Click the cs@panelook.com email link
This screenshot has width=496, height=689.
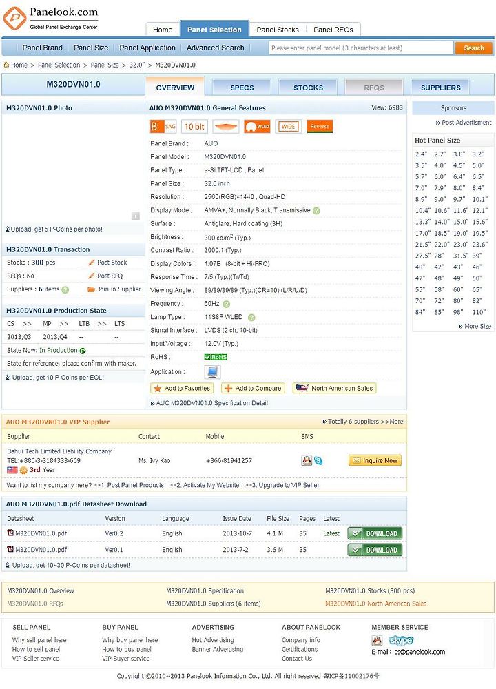click(420, 652)
